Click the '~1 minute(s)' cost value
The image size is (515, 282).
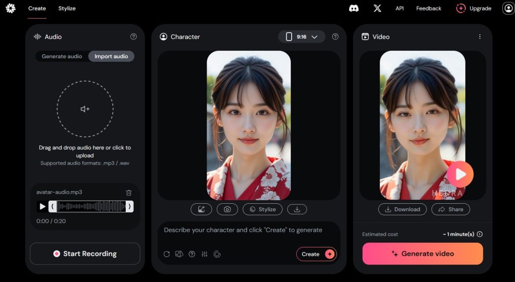[459, 234]
